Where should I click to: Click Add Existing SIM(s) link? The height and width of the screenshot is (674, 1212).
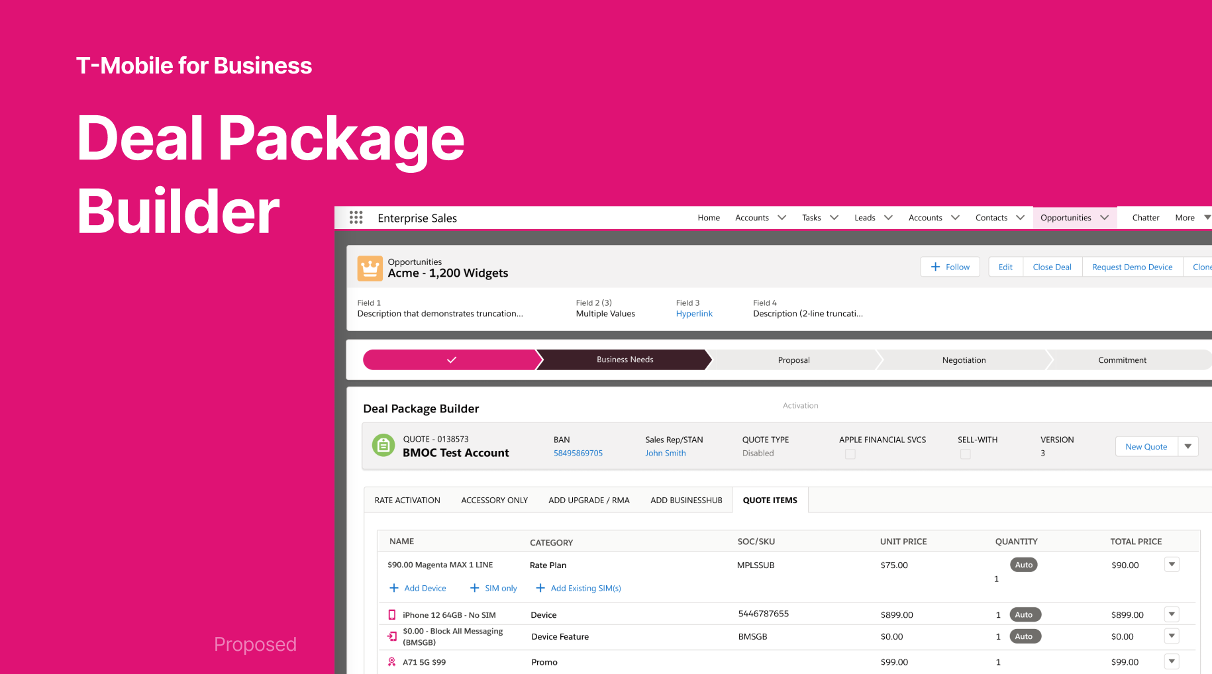[x=586, y=588]
